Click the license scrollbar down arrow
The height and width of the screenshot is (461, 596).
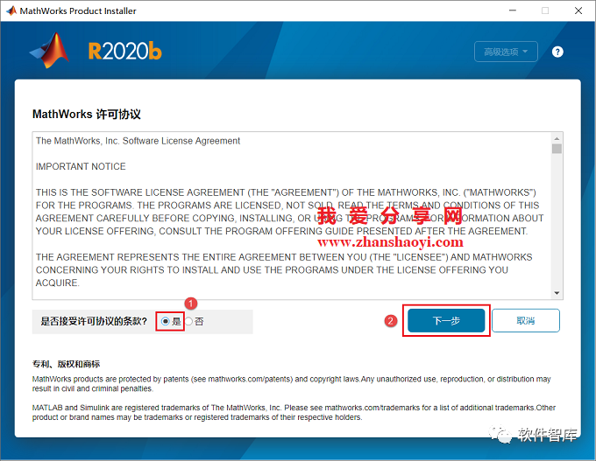coord(557,293)
